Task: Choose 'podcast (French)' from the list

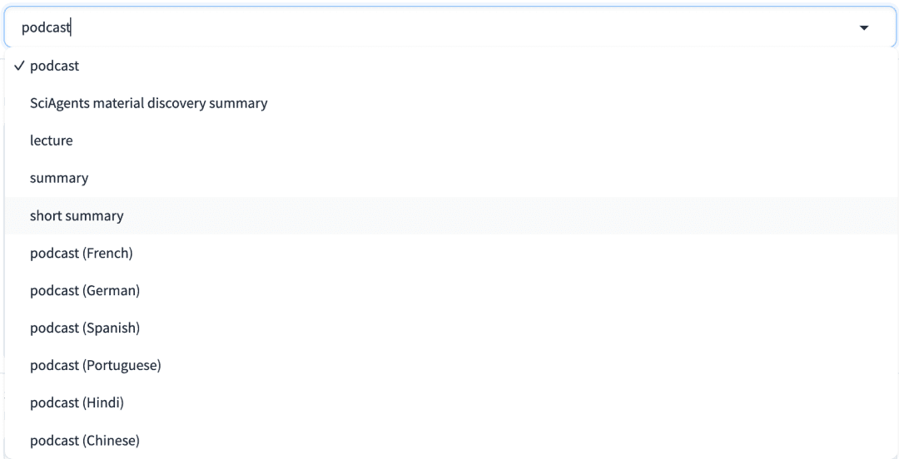Action: [452, 254]
